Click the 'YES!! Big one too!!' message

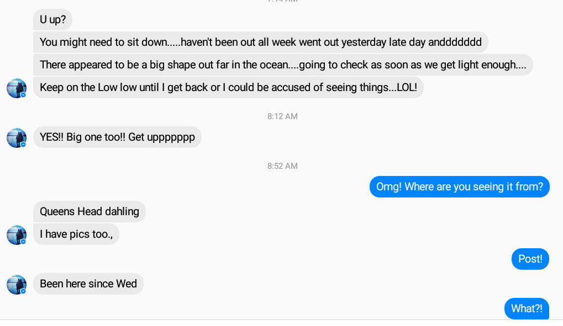click(x=117, y=137)
